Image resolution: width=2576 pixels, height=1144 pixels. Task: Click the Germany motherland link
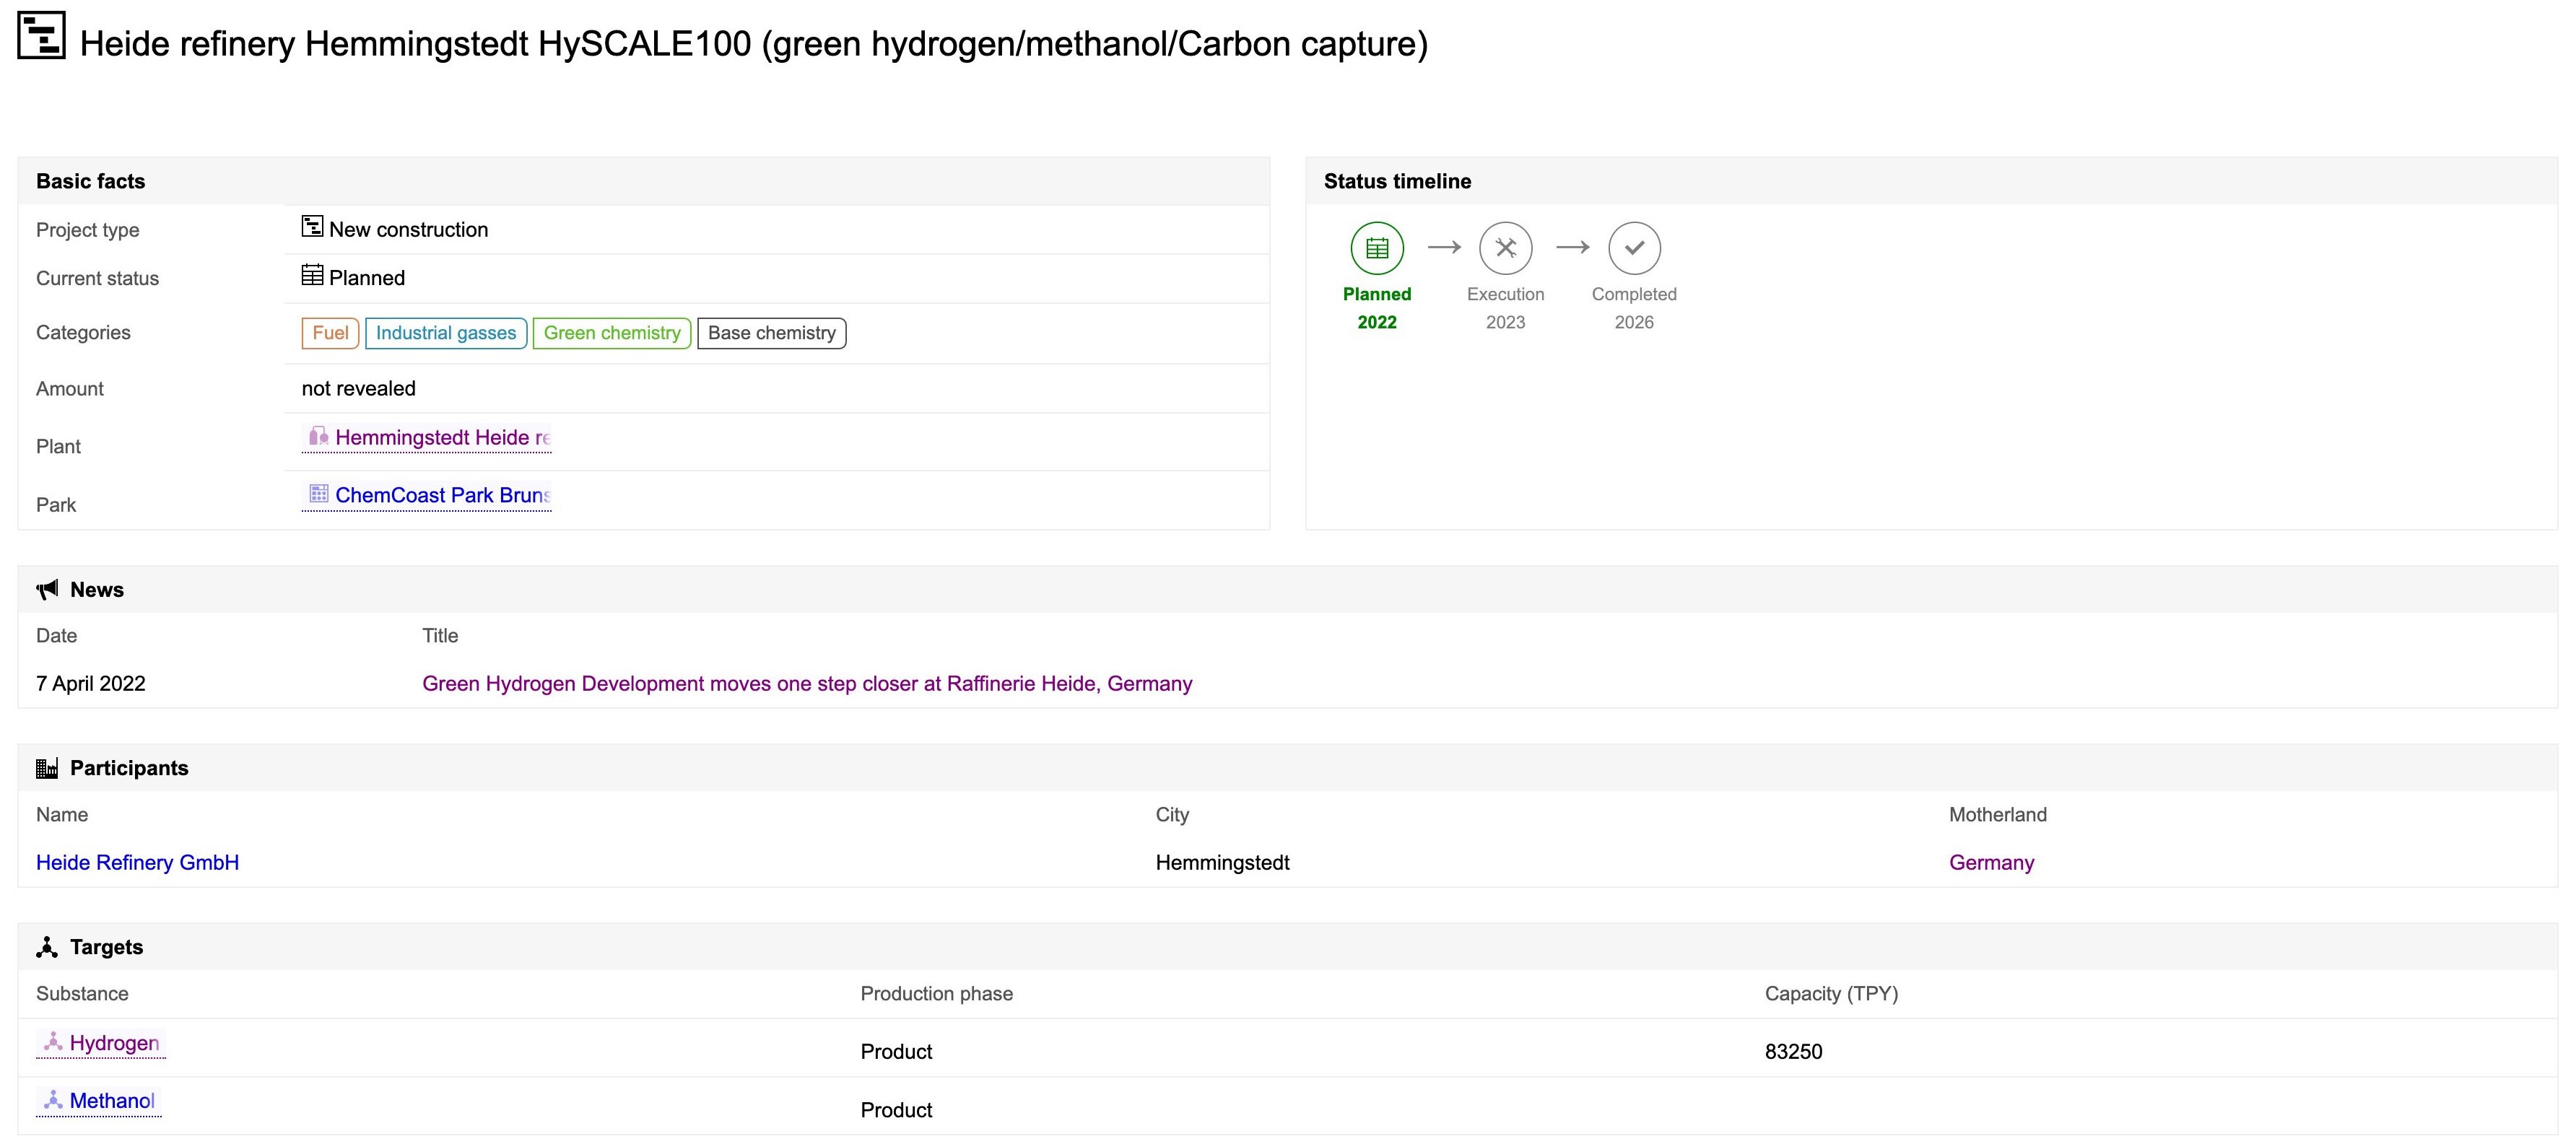pyautogui.click(x=1991, y=862)
